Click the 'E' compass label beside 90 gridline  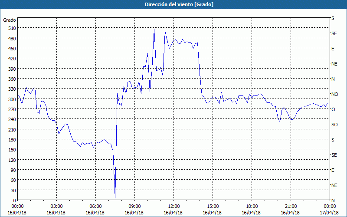(x=333, y=170)
